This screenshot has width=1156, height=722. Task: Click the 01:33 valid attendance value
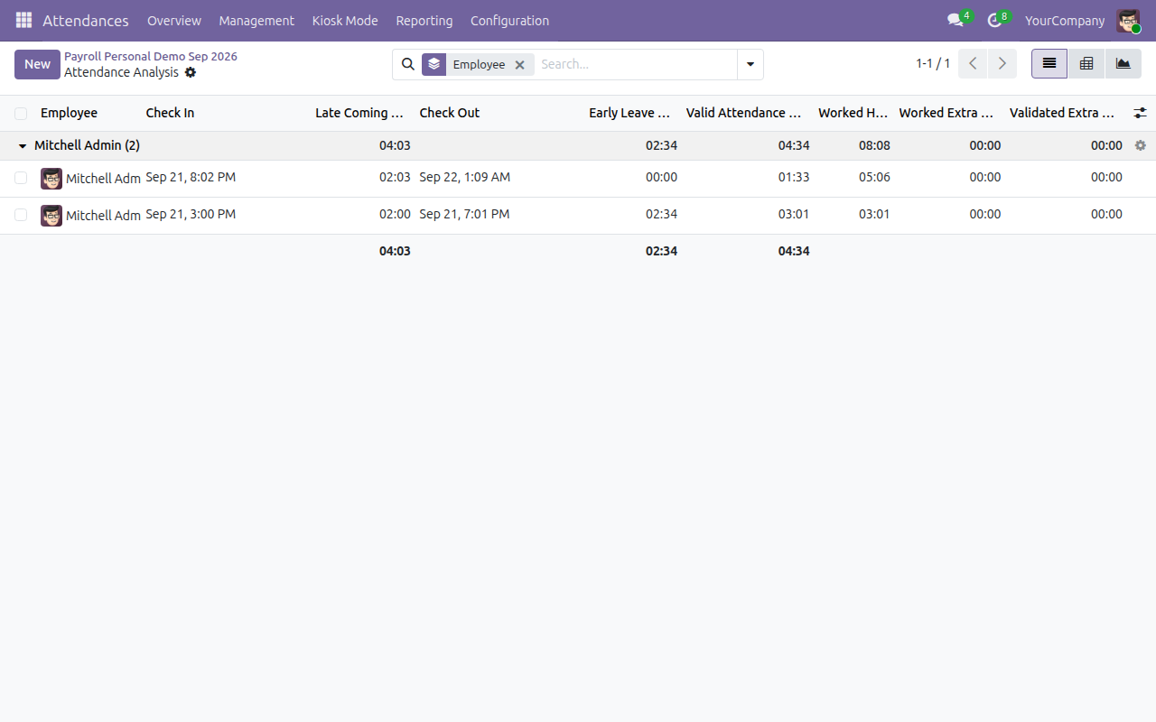click(794, 177)
